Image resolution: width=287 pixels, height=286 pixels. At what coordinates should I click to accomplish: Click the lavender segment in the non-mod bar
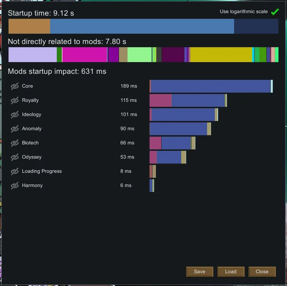click(x=32, y=55)
